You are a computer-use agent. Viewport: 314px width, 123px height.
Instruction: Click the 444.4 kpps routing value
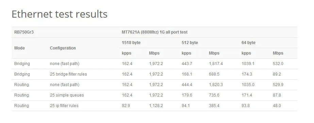point(187,85)
